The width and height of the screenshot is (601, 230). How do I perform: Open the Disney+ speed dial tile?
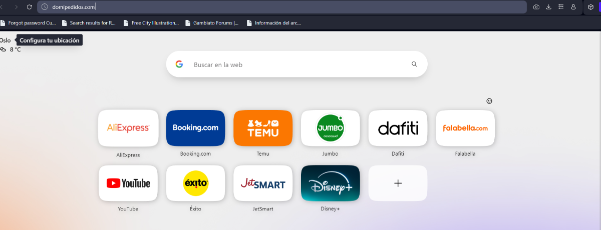330,183
